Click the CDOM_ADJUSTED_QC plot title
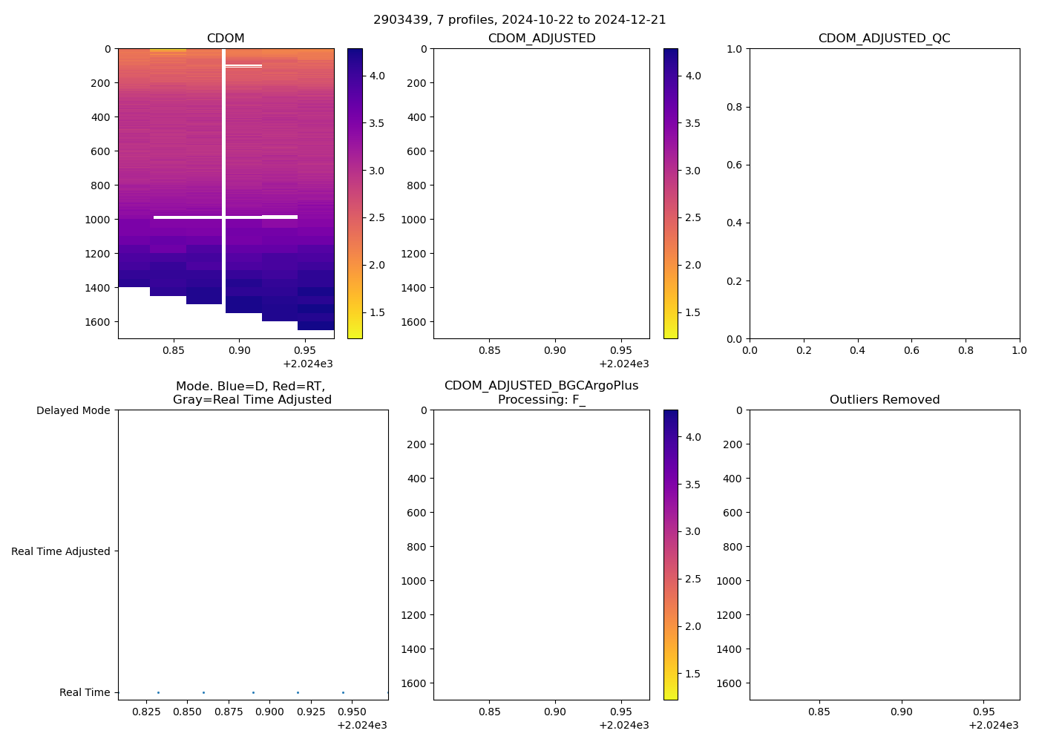Image resolution: width=1039 pixels, height=742 pixels. tap(884, 39)
